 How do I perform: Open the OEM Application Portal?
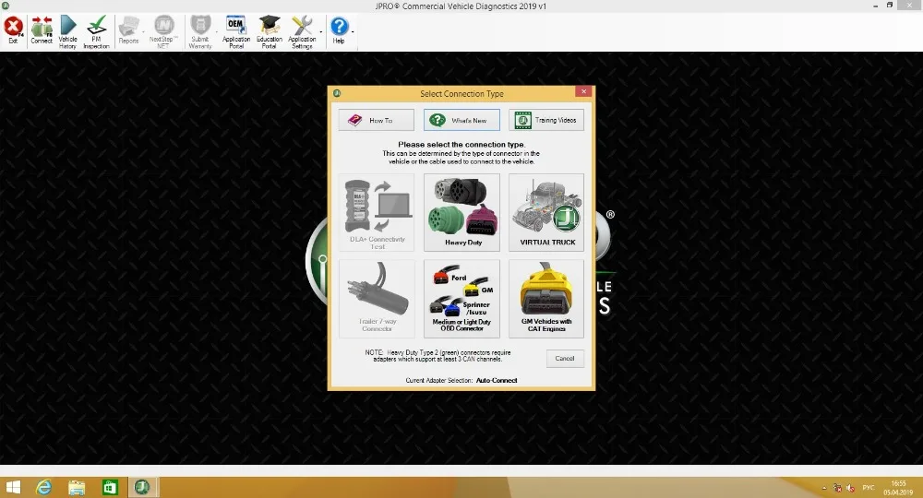click(236, 31)
